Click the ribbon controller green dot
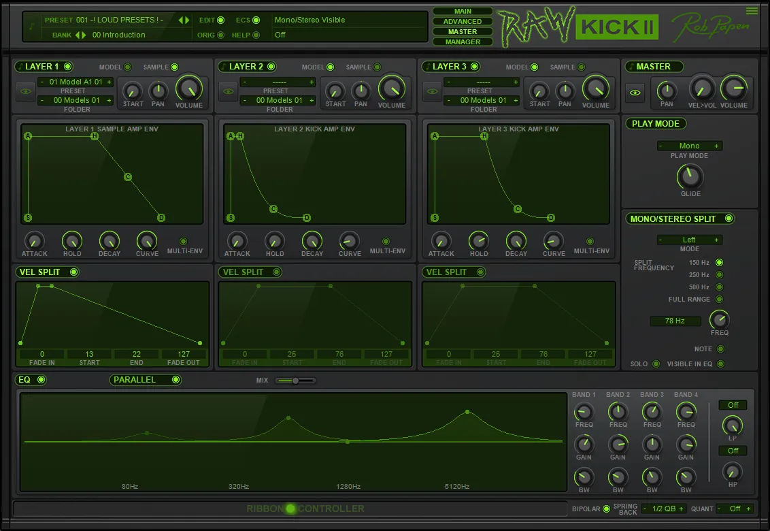The width and height of the screenshot is (770, 531). 290,509
